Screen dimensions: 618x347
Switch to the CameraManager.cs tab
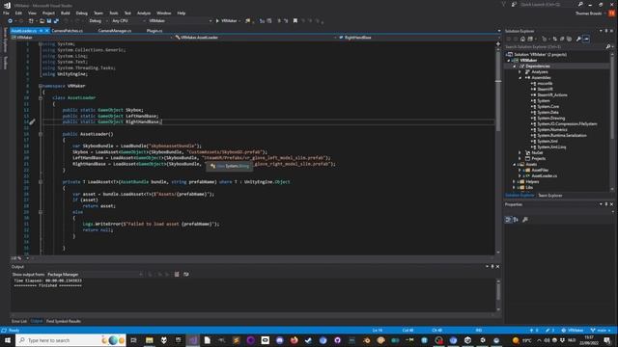click(115, 30)
